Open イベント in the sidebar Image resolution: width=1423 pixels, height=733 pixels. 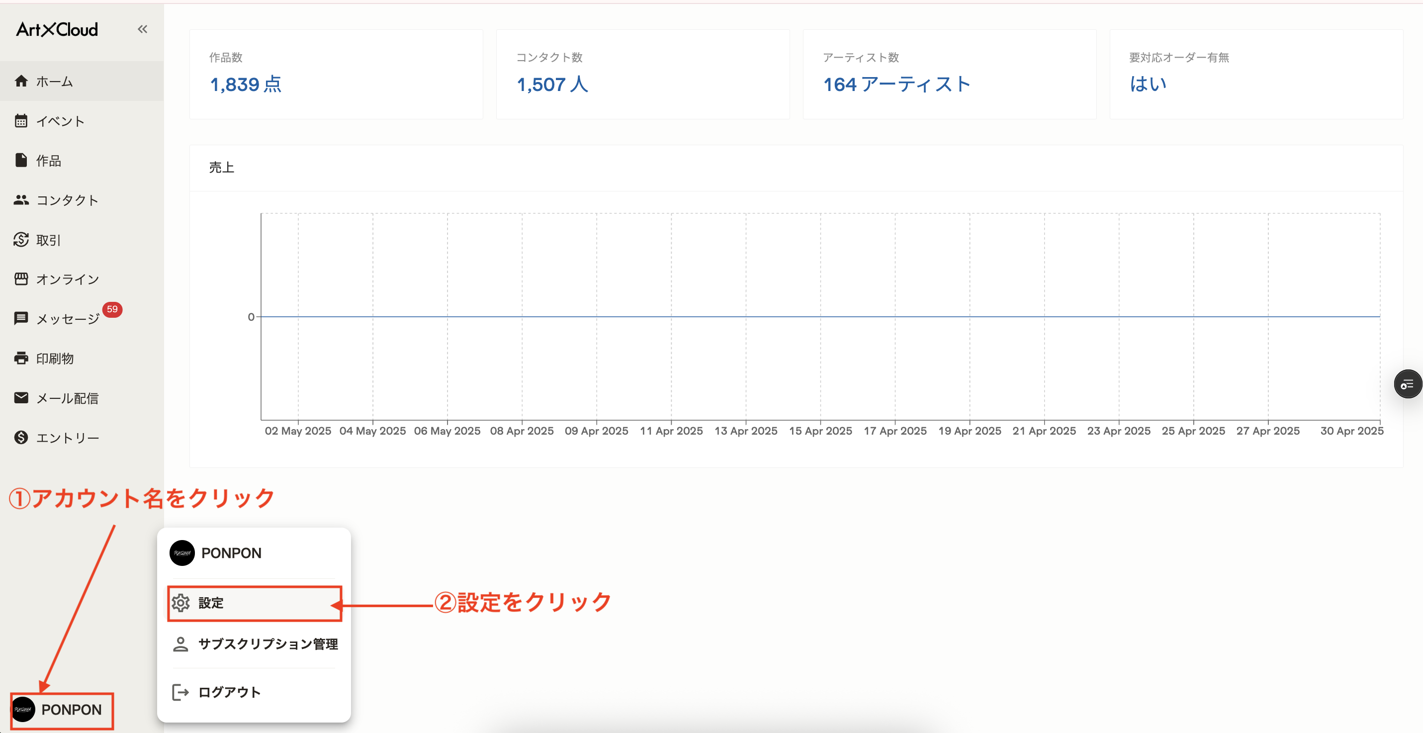(82, 121)
